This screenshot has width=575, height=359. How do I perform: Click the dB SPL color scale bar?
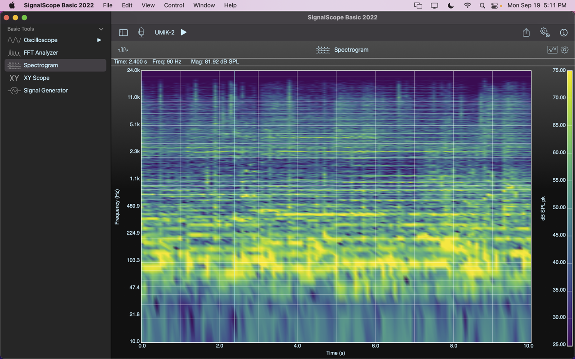[x=570, y=206]
